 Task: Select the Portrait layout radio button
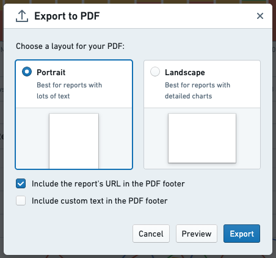(27, 72)
